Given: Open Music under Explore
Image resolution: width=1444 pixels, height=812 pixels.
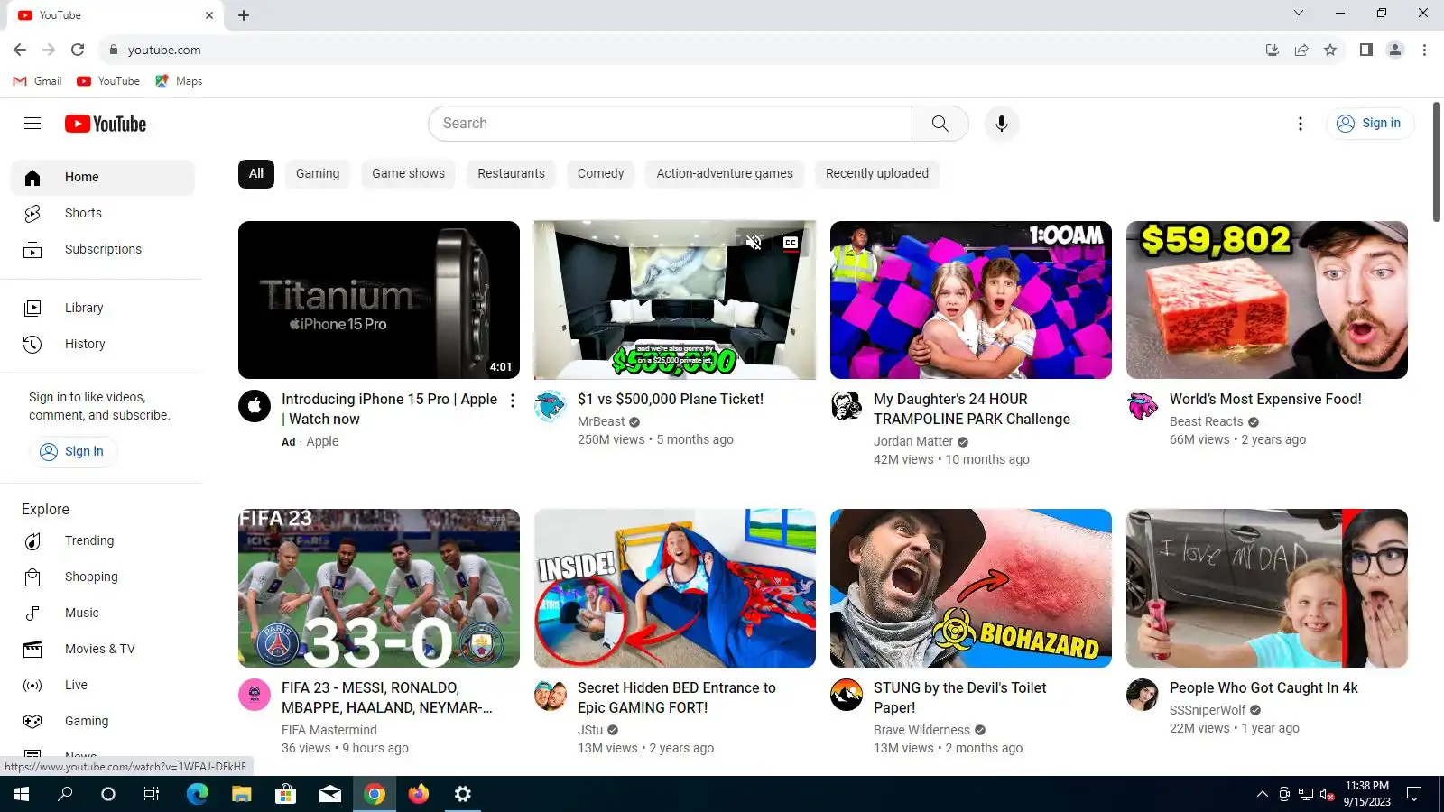Looking at the screenshot, I should point(103,613).
